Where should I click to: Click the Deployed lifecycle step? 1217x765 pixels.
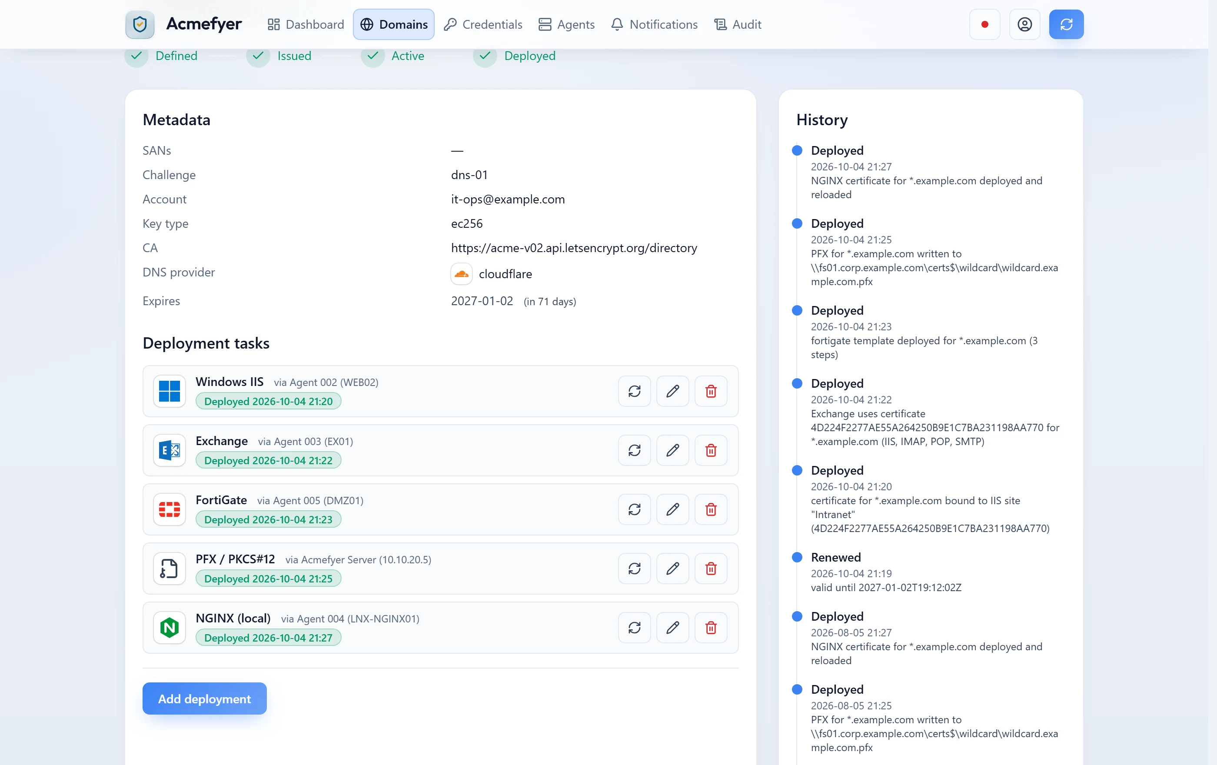pyautogui.click(x=515, y=56)
